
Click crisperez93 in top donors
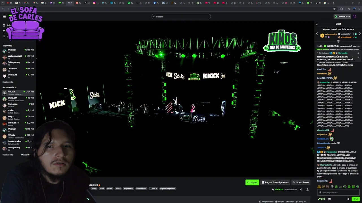331,34
